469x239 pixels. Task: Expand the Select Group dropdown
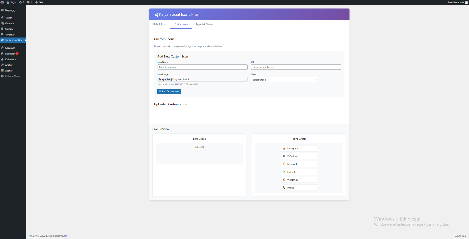[284, 79]
